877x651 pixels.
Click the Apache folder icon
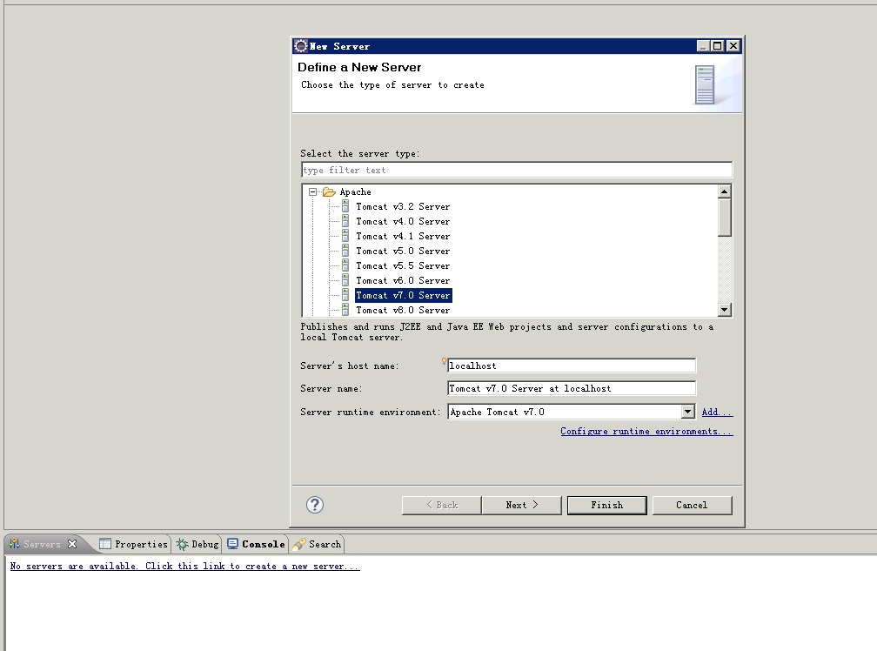pos(330,191)
